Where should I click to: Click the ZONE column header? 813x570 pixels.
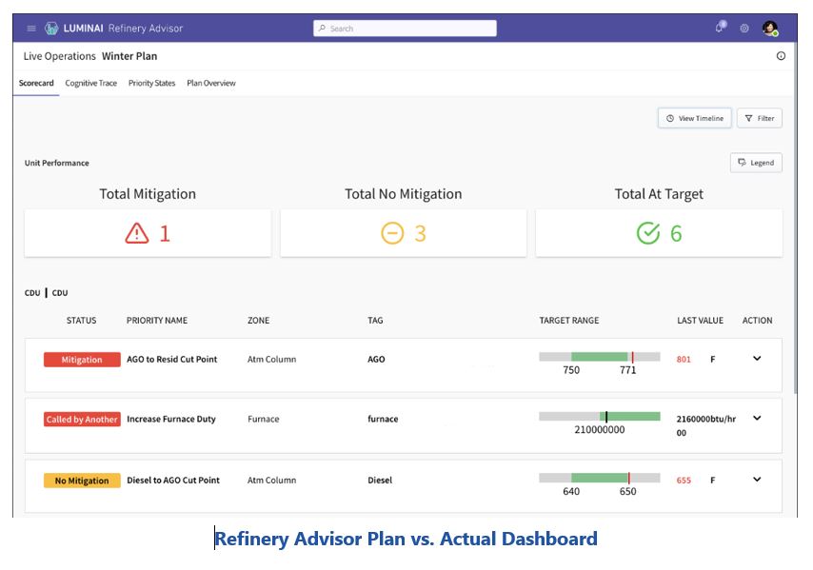(x=258, y=321)
